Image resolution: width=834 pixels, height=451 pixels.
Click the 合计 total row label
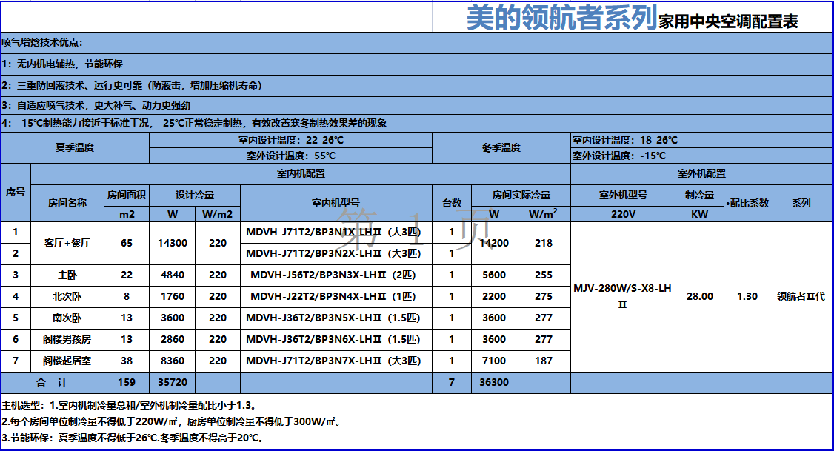coord(52,383)
